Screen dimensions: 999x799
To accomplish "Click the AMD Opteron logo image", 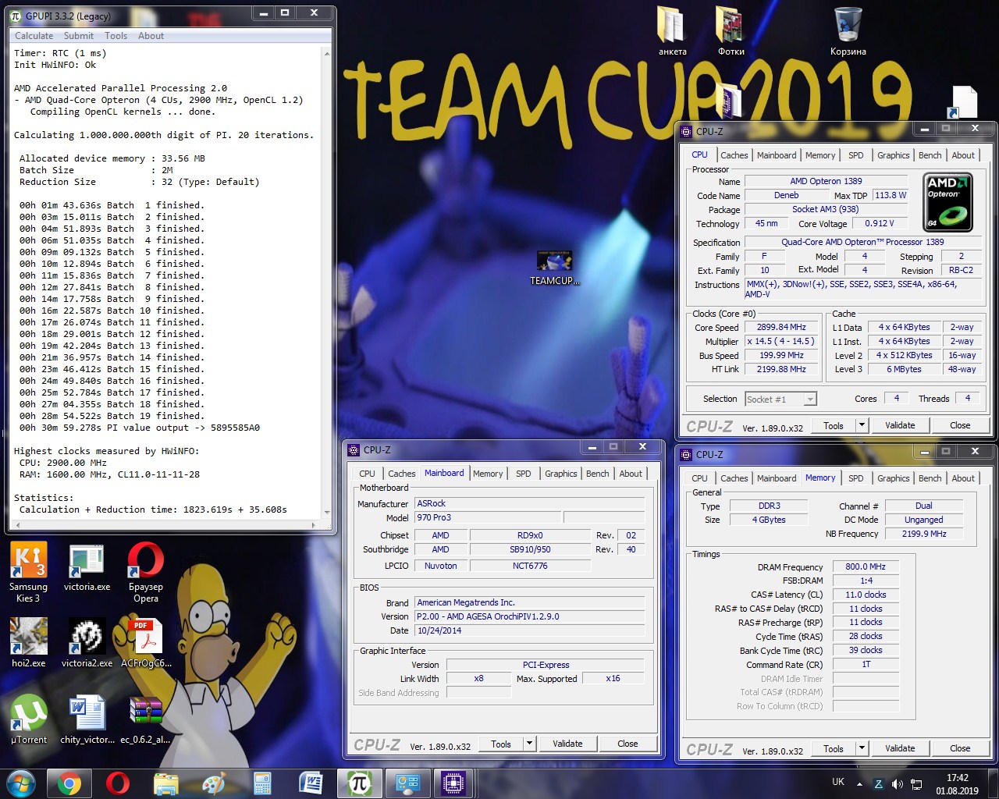I will pos(948,202).
